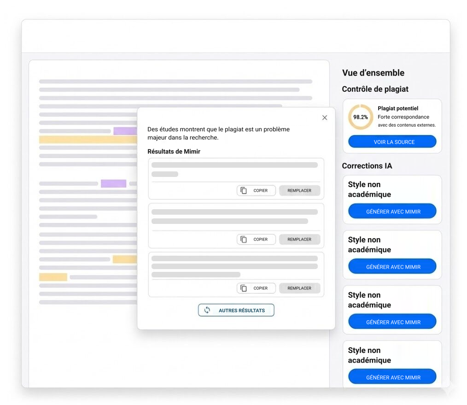Click the second result card's placeholder text
The width and height of the screenshot is (467, 405).
(235, 217)
